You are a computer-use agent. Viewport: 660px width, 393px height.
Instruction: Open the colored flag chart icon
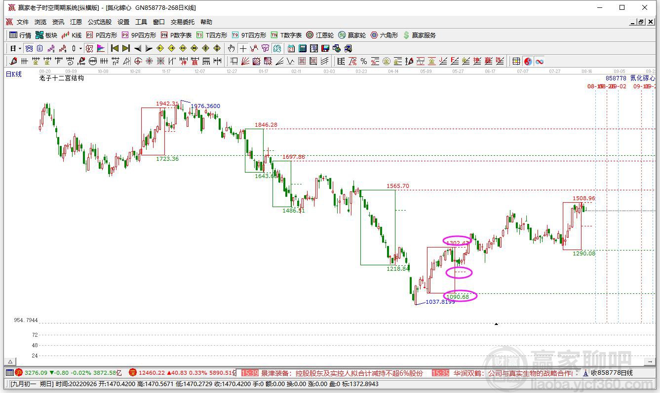101,48
